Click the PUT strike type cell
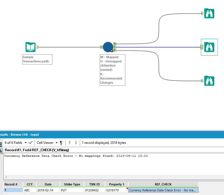Image resolution: width=224 pixels, height=195 pixels. click(x=72, y=190)
